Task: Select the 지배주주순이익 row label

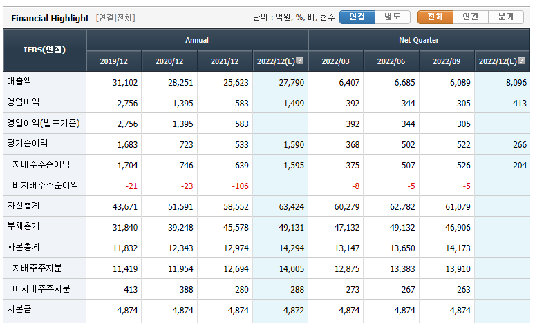Action: 41,164
